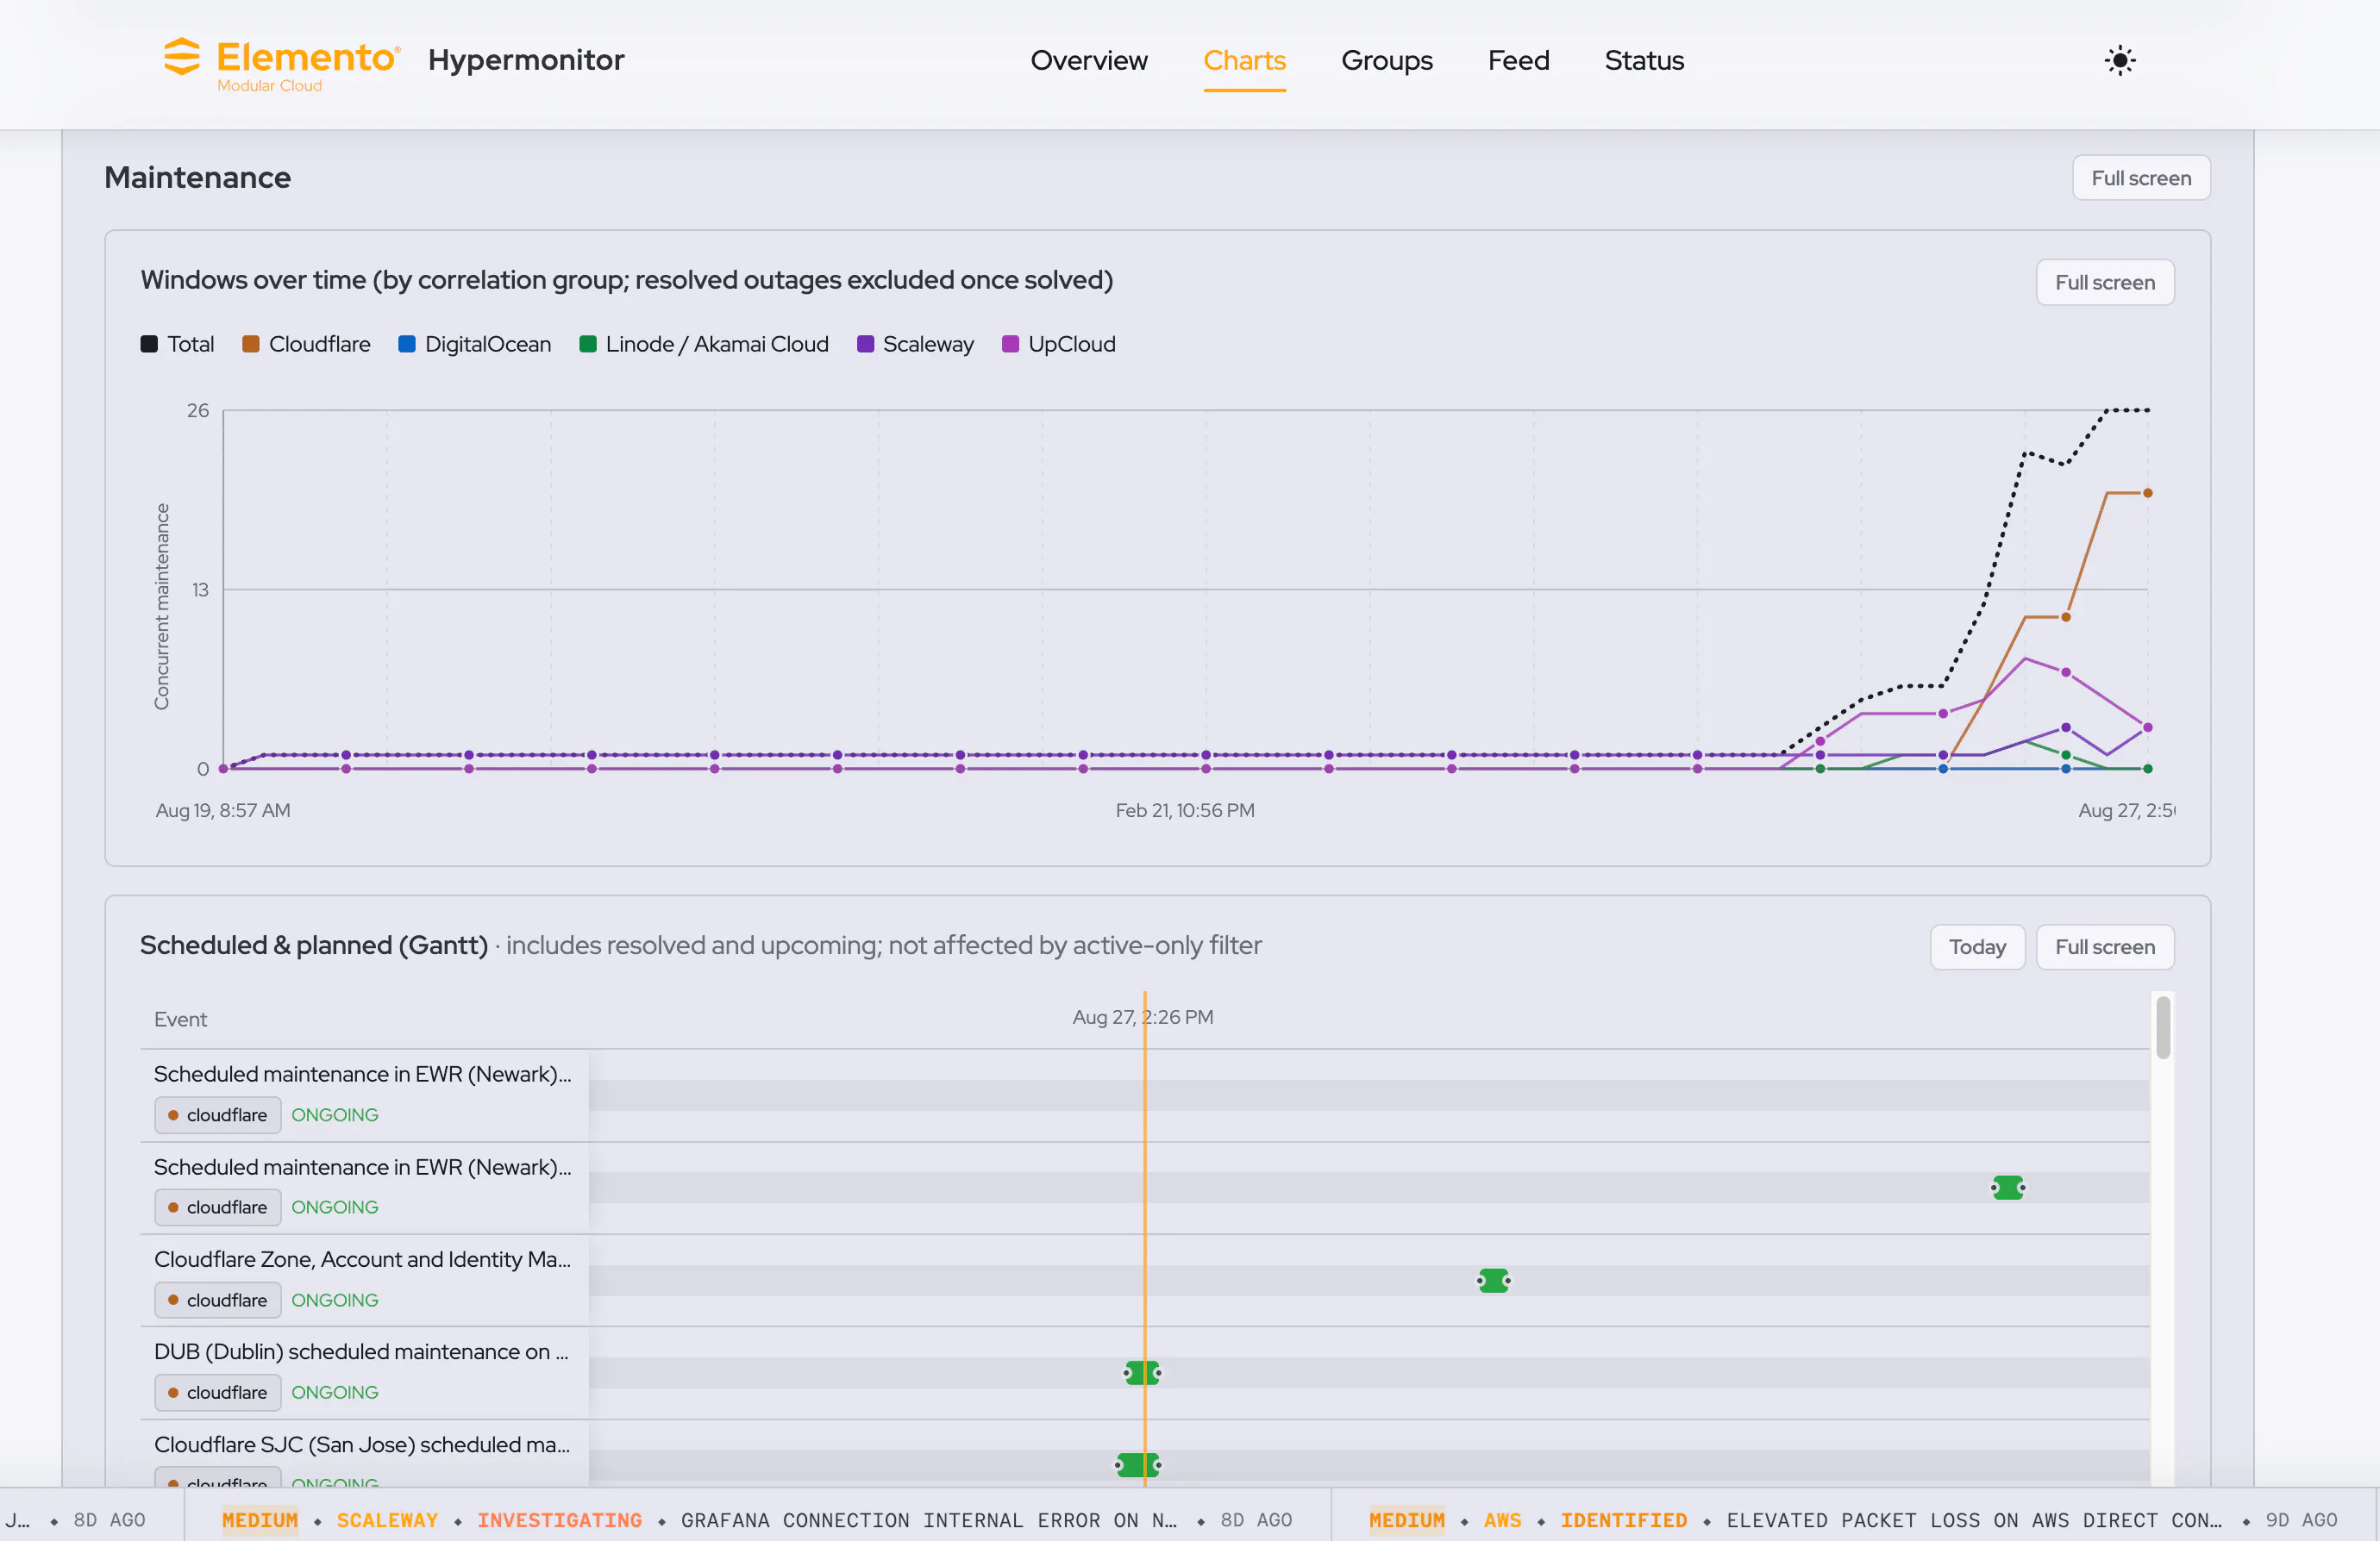Select DUB (Dublin) scheduled maintenance event
Viewport: 2380px width, 1541px height.
tap(361, 1352)
